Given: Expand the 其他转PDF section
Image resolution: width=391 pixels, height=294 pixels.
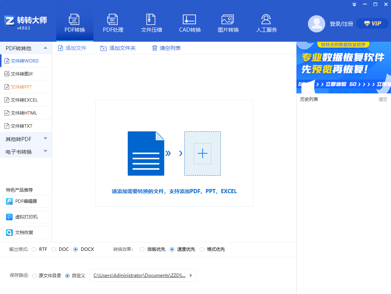Looking at the screenshot, I should [x=26, y=138].
